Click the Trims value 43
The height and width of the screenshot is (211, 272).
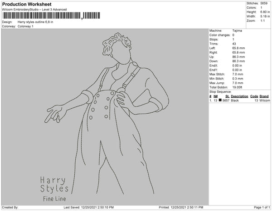point(234,44)
